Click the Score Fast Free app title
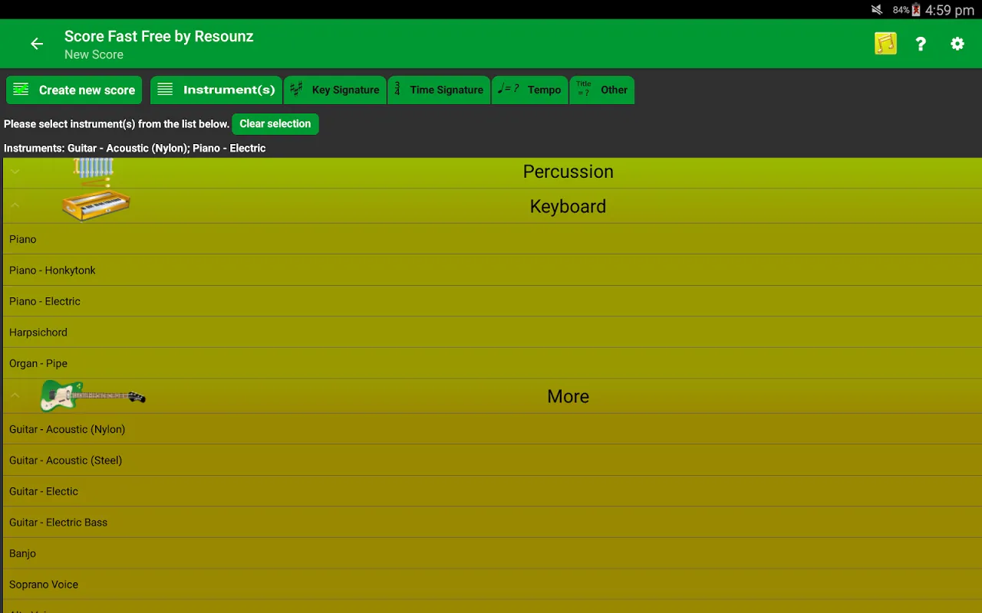The height and width of the screenshot is (613, 982). point(159,36)
